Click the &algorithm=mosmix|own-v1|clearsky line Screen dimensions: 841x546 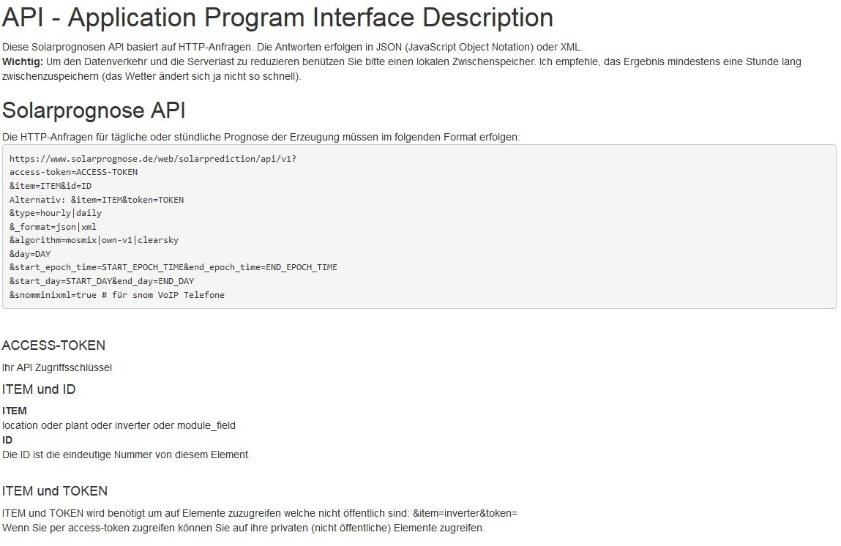coord(94,240)
